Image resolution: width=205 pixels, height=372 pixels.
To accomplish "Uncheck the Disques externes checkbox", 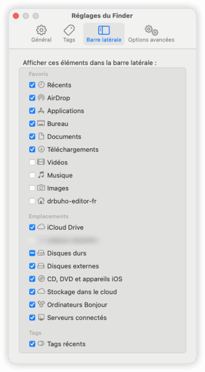I will (32, 266).
